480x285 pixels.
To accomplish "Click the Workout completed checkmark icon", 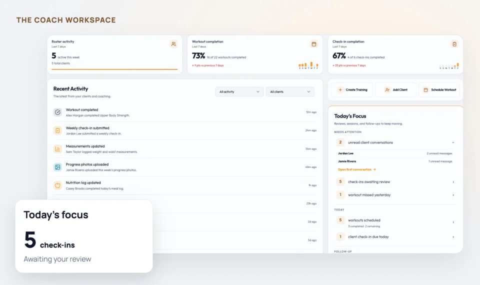I will coord(57,112).
